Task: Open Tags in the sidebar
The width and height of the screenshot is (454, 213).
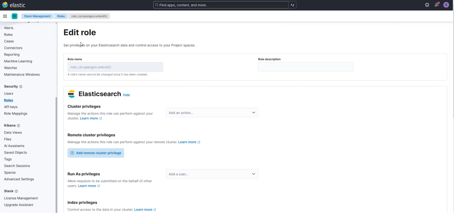Action: pyautogui.click(x=8, y=159)
